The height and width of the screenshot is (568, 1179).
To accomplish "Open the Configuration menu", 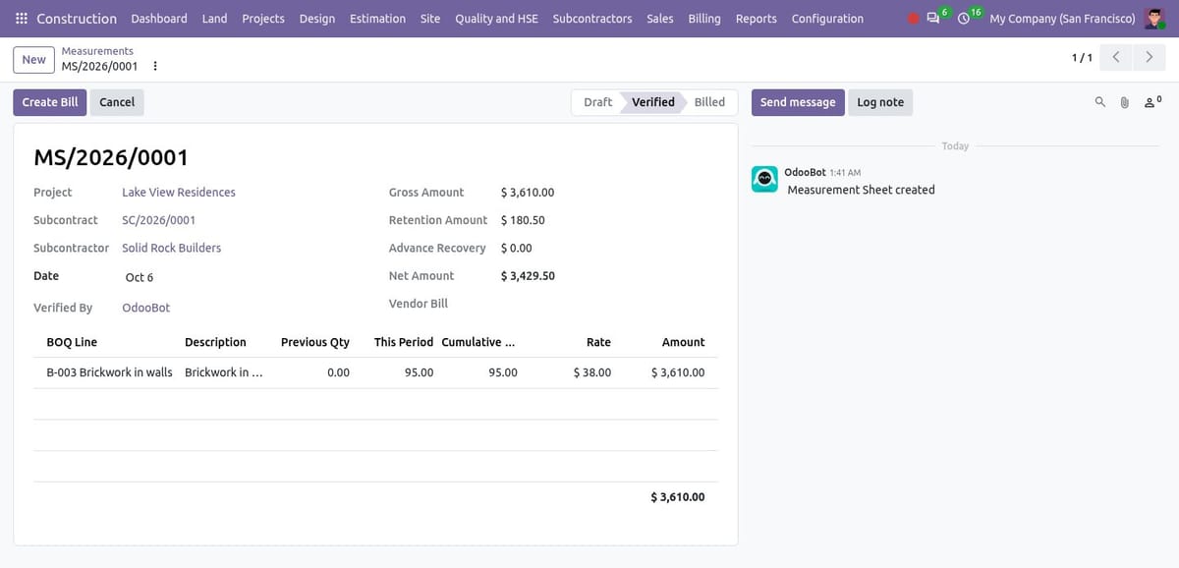I will tap(827, 19).
